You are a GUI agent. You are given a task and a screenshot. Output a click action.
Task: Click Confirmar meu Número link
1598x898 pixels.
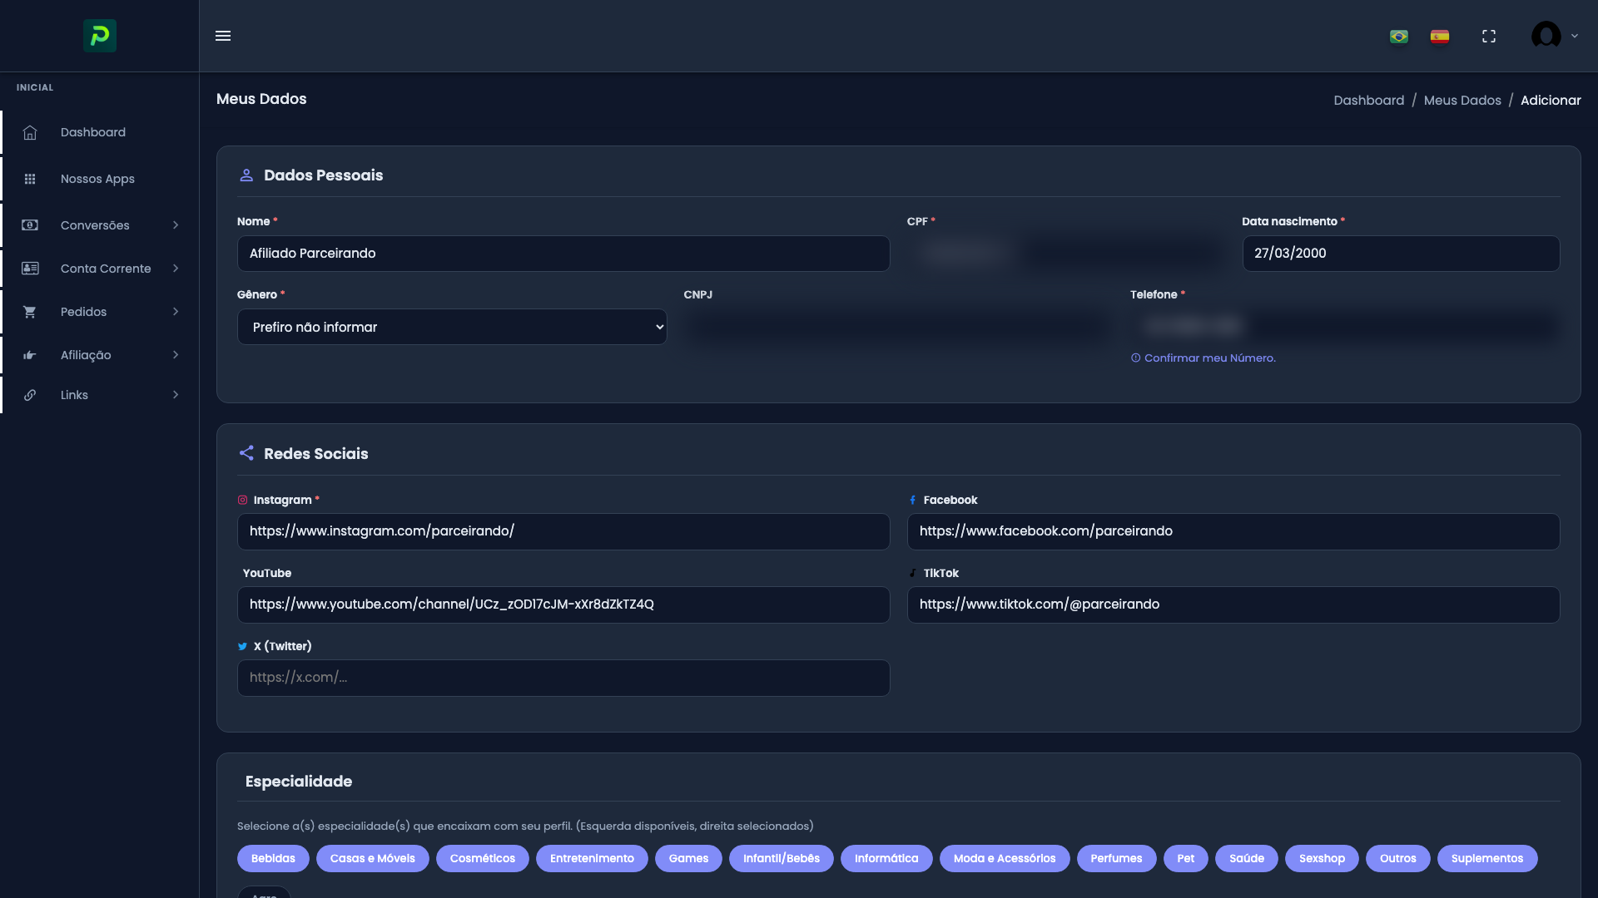[x=1209, y=358]
